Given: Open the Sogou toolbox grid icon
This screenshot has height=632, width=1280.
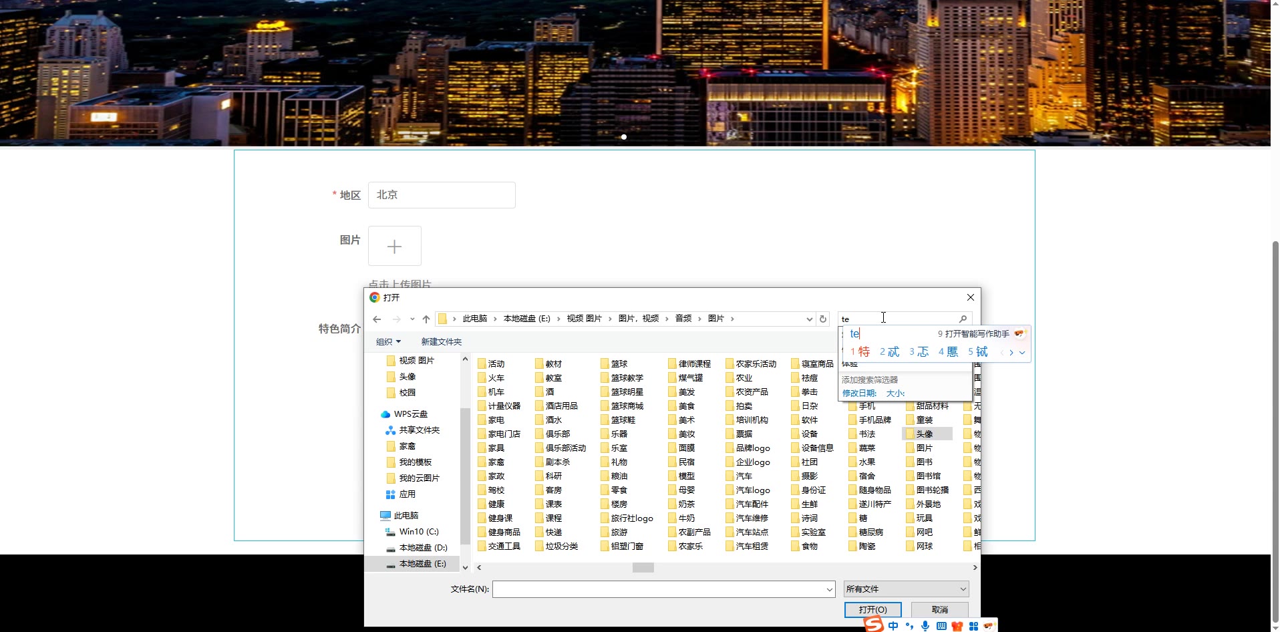Looking at the screenshot, I should pos(973,626).
